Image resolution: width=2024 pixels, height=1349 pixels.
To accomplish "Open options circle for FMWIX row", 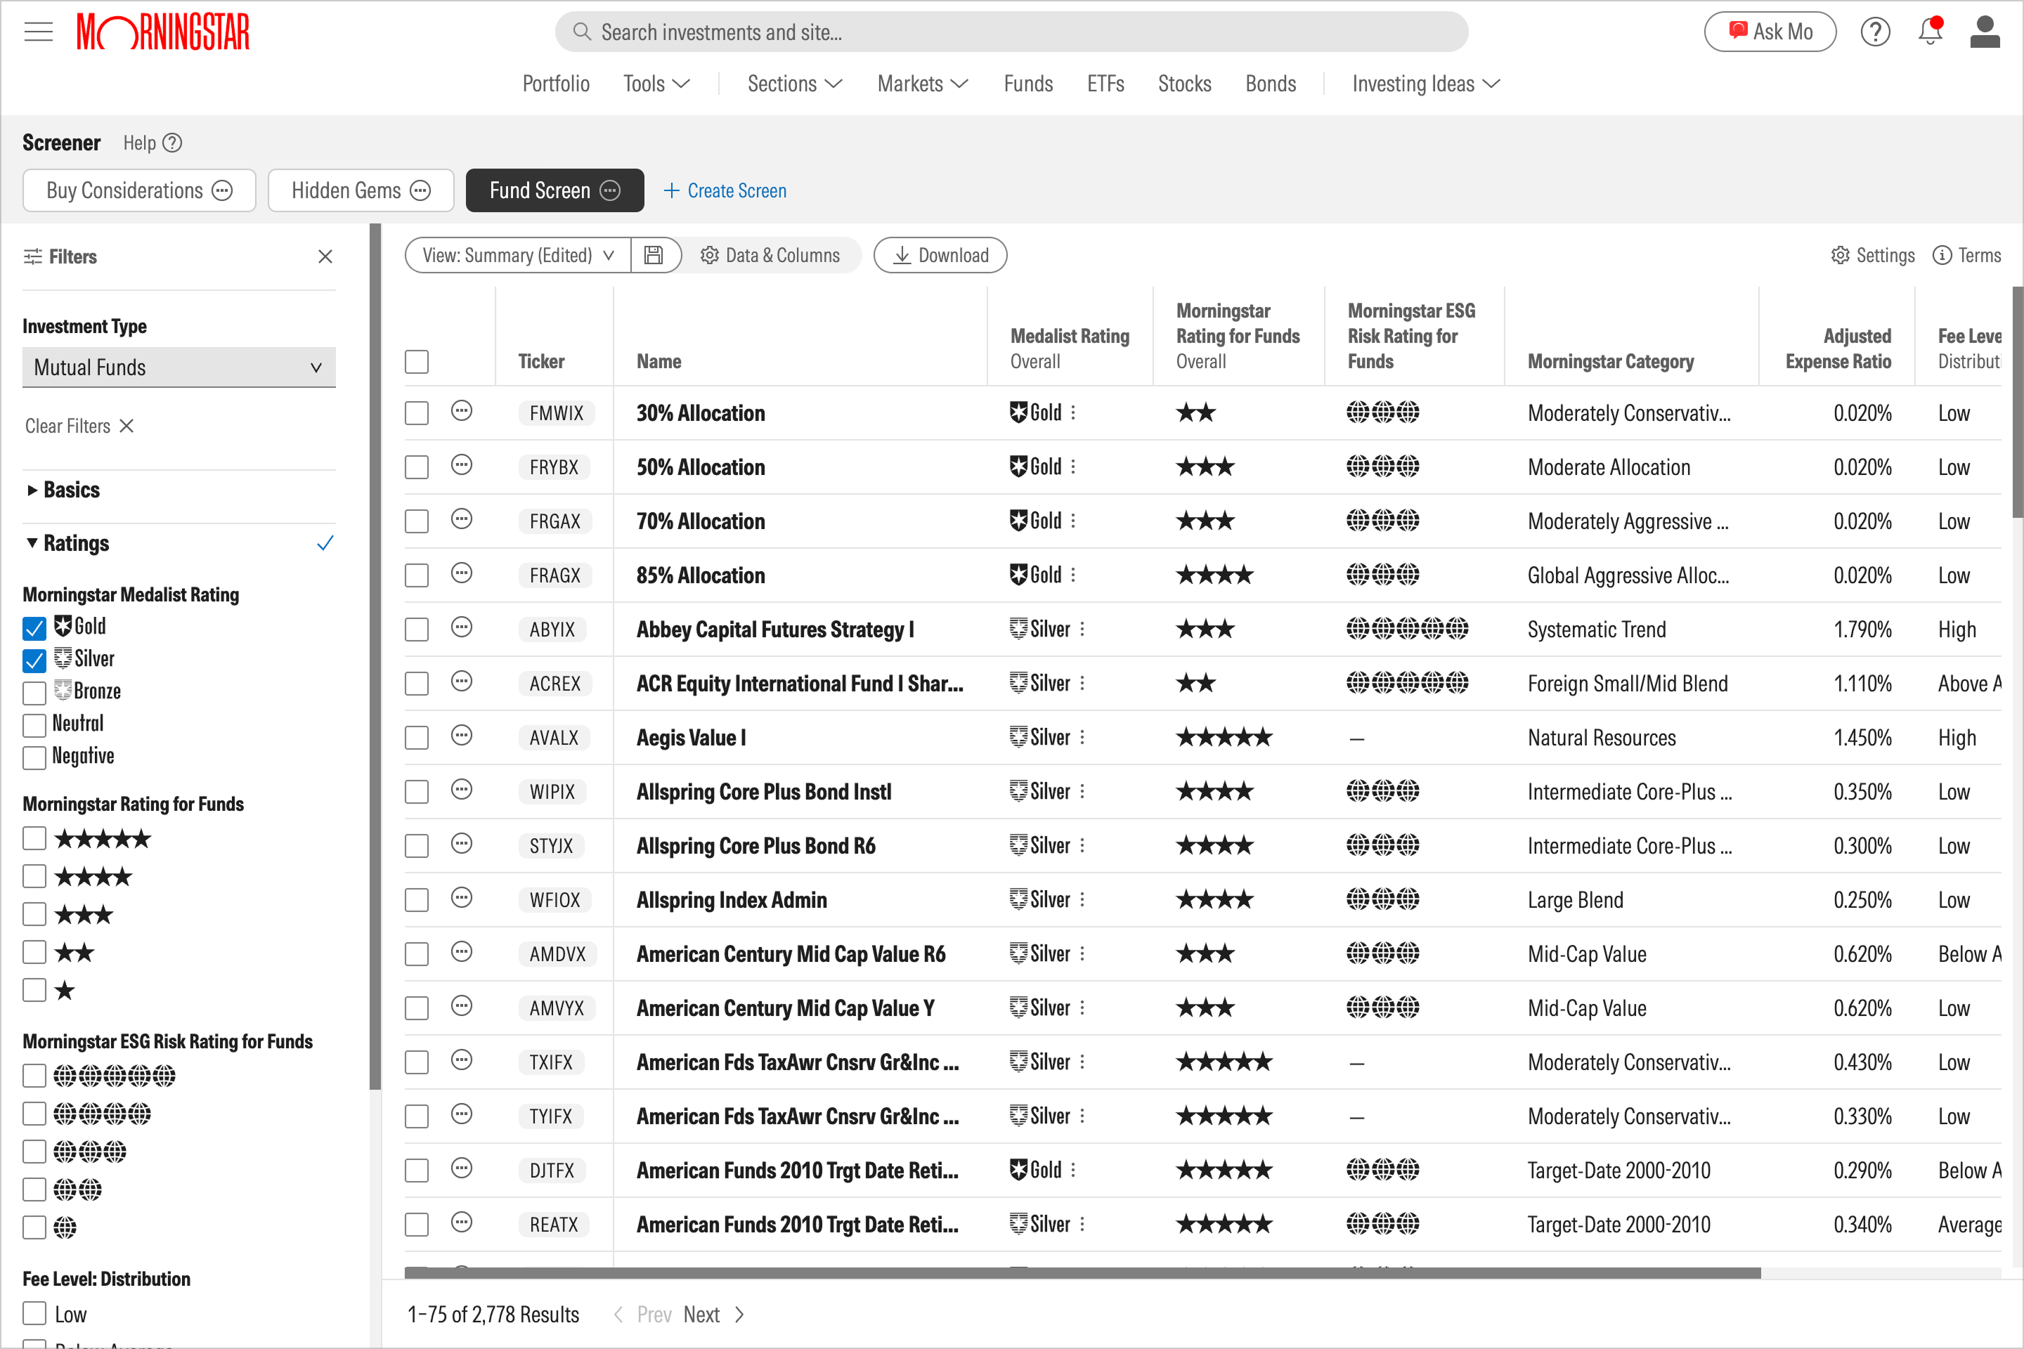I will point(461,412).
